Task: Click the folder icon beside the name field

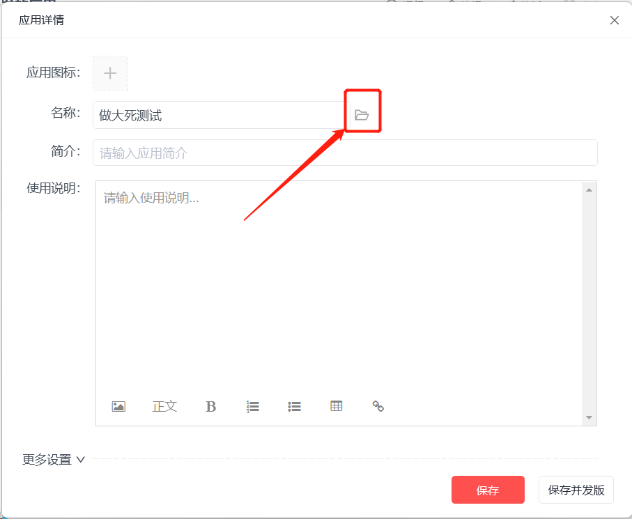Action: [362, 115]
